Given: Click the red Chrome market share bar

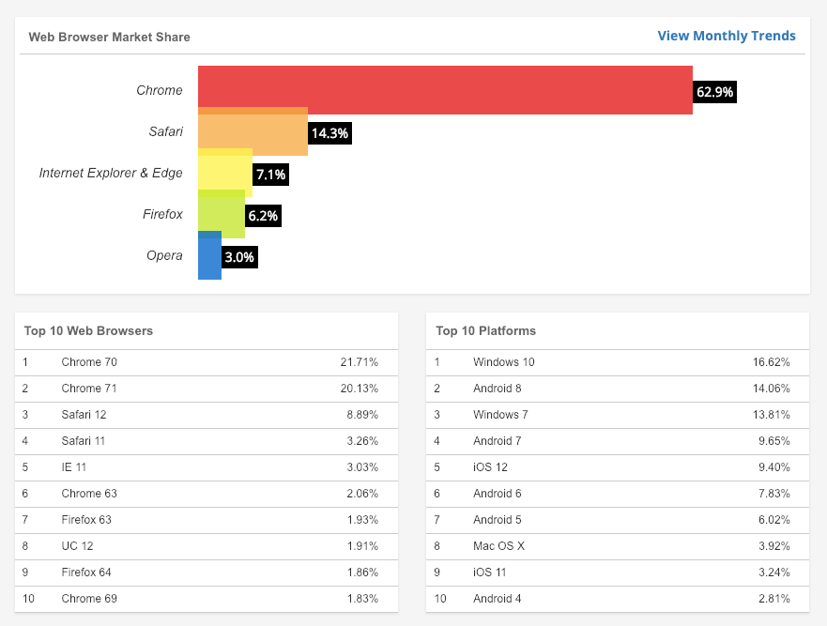Looking at the screenshot, I should click(445, 90).
